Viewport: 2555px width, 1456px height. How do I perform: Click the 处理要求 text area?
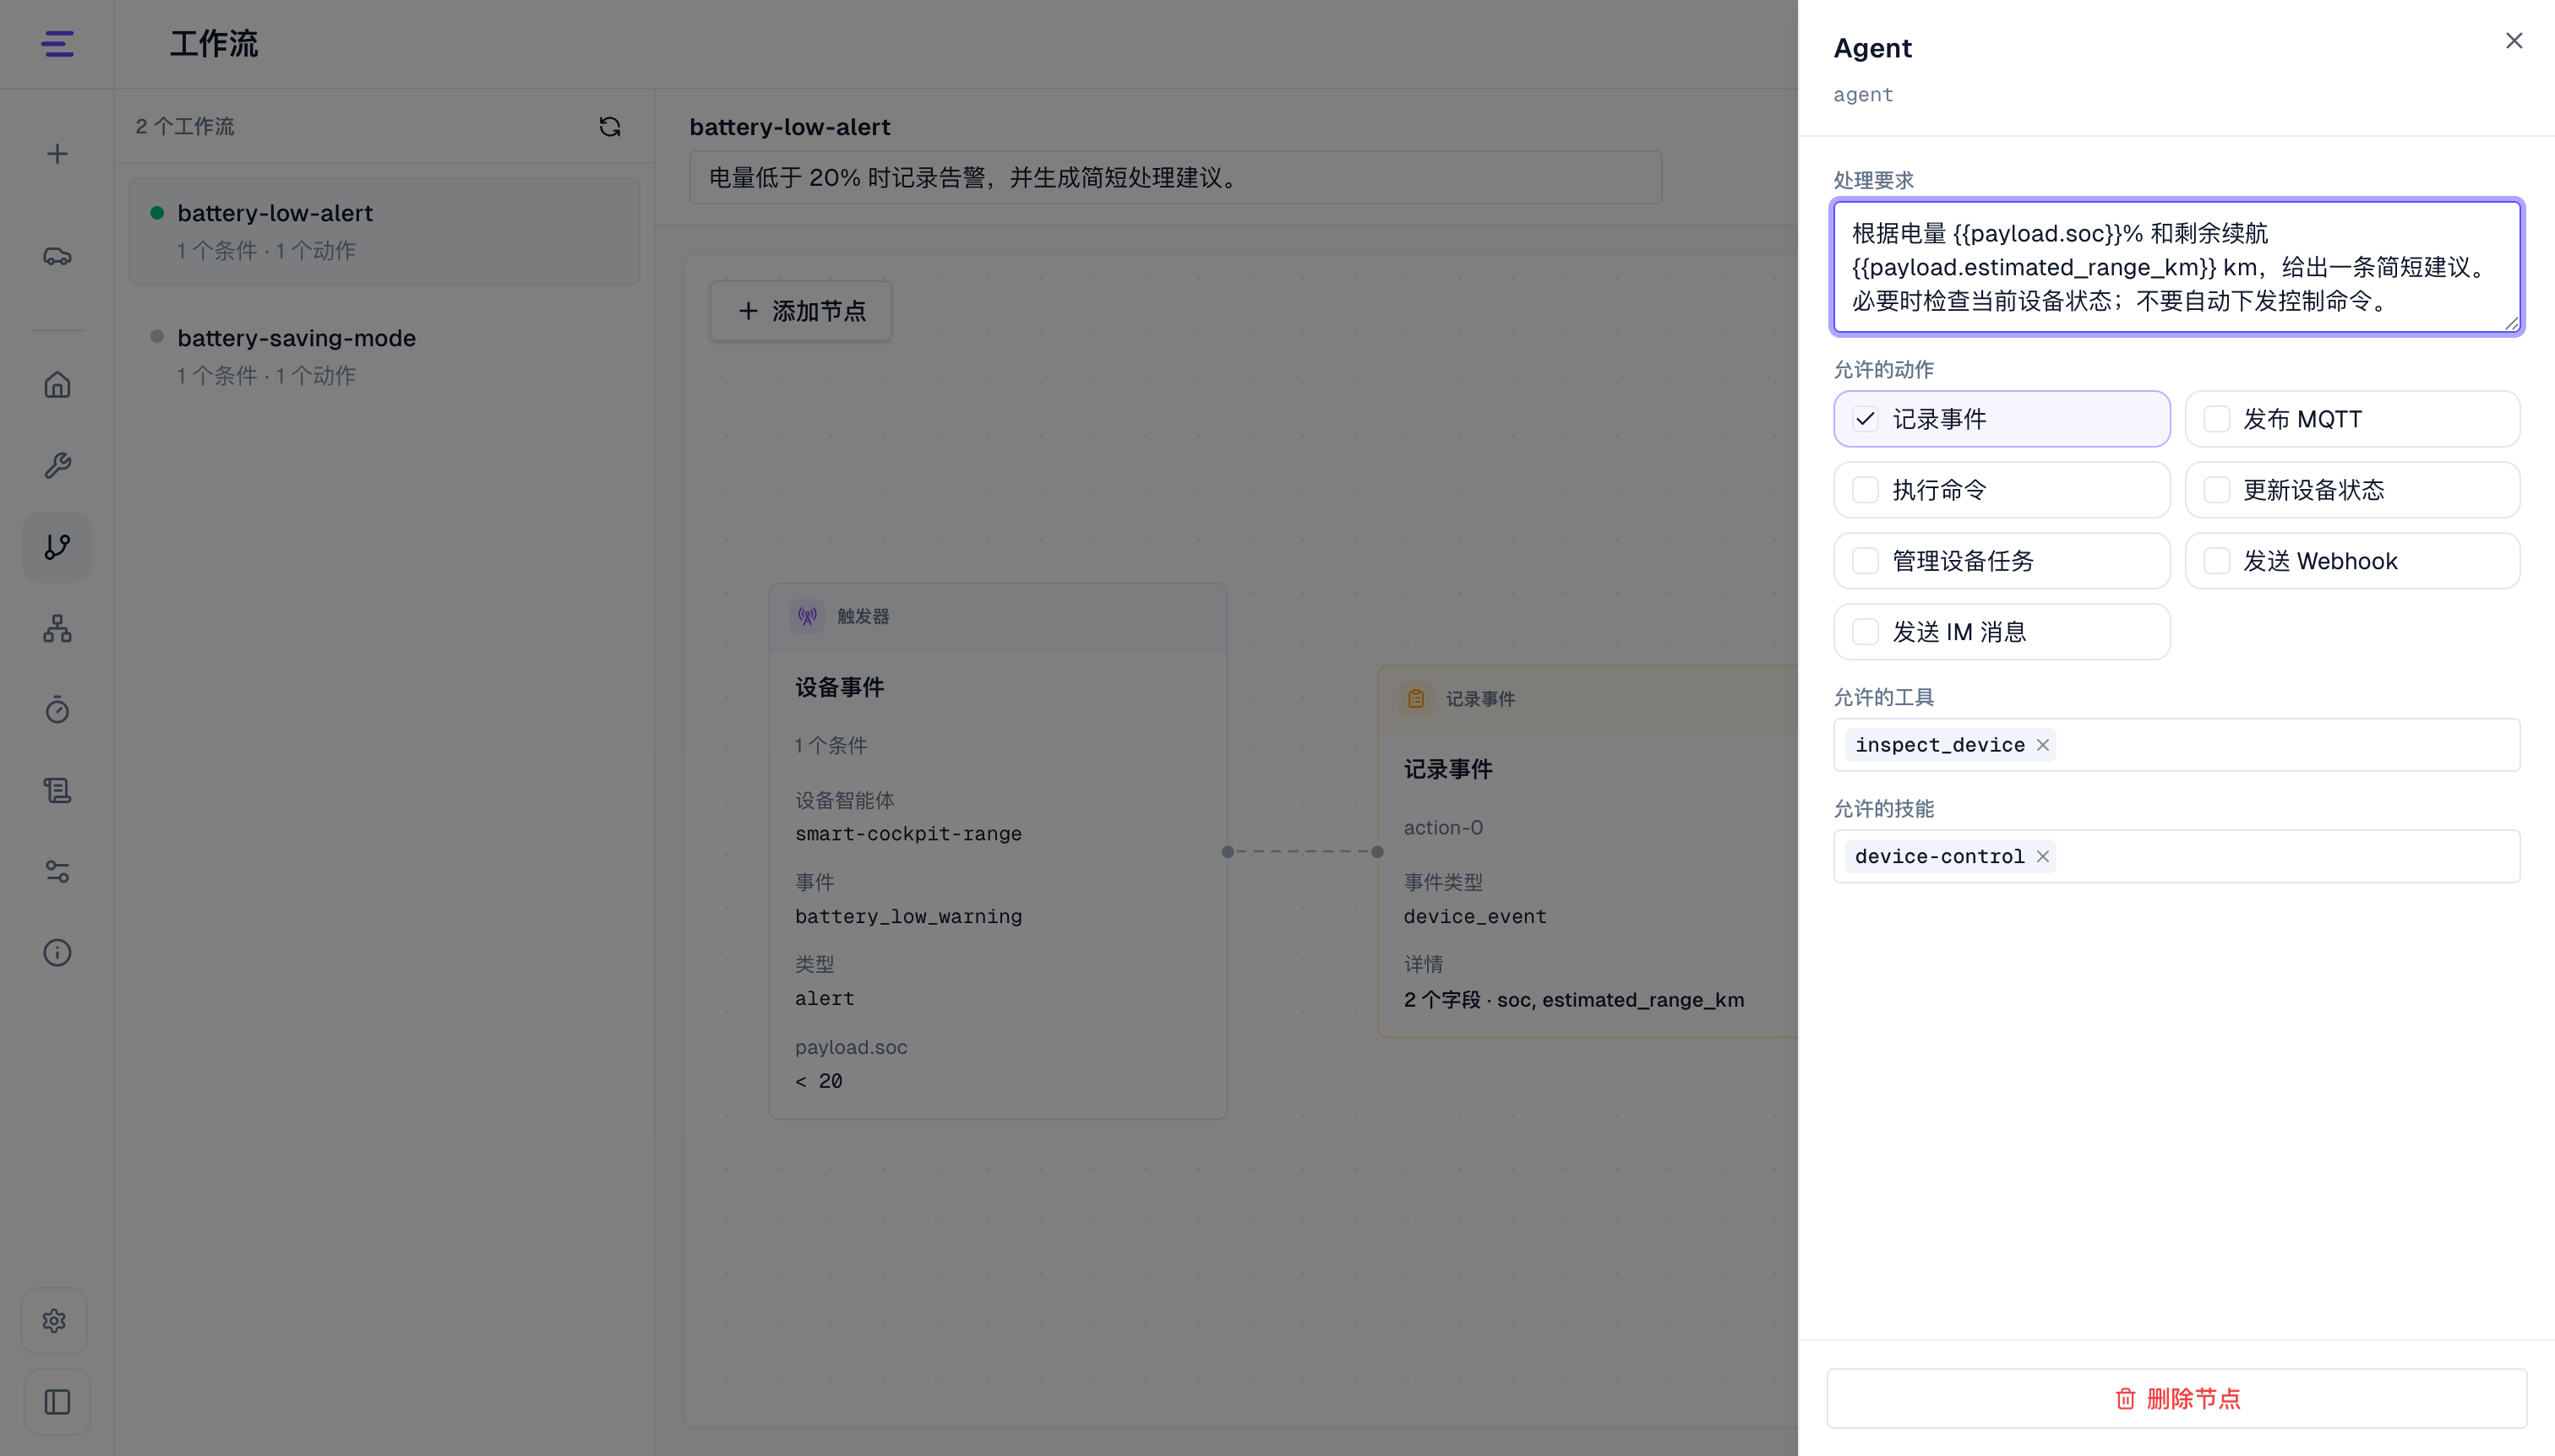click(x=2176, y=267)
